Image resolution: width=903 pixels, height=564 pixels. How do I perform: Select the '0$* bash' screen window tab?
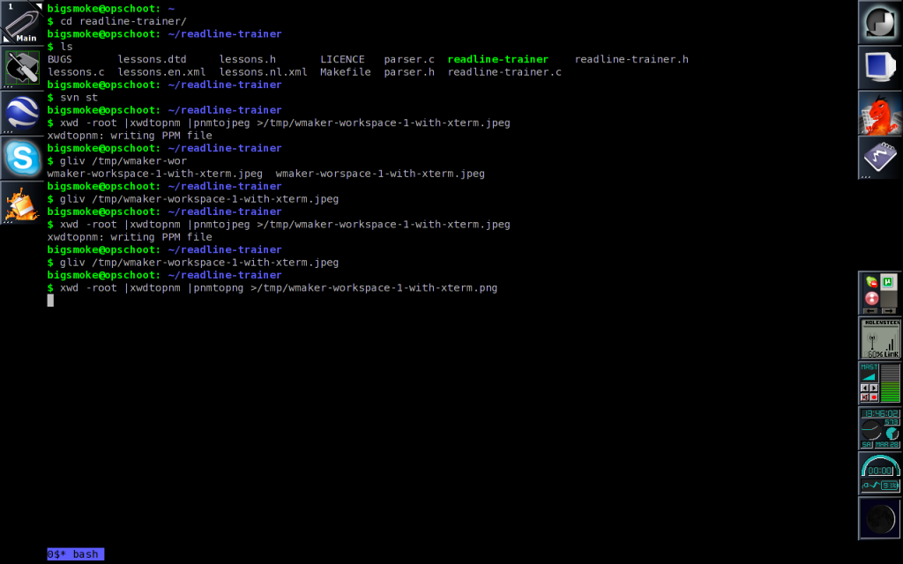point(75,554)
